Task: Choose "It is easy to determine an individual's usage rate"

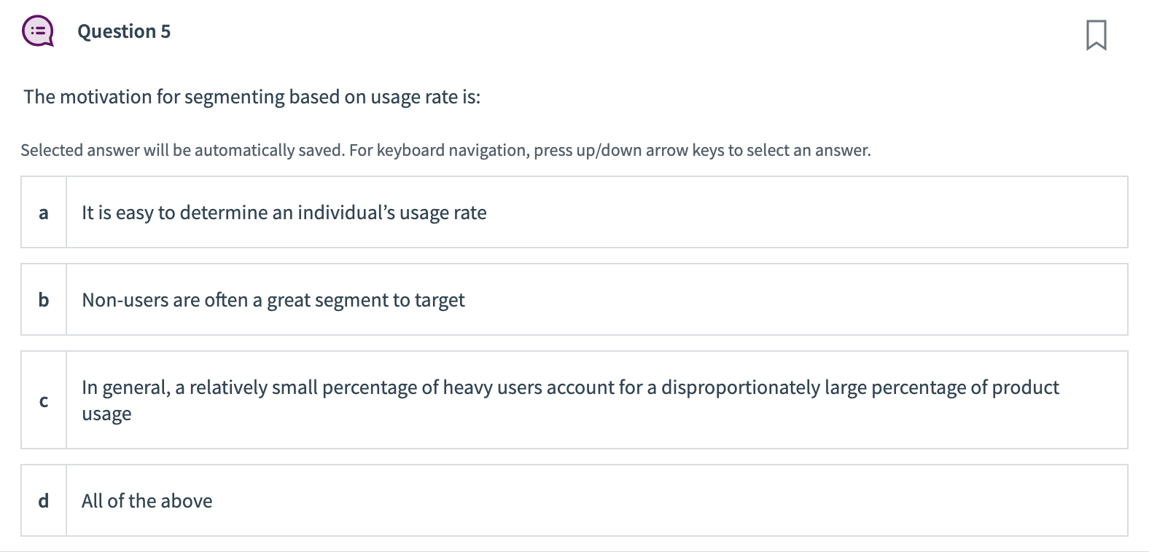Action: coord(284,213)
